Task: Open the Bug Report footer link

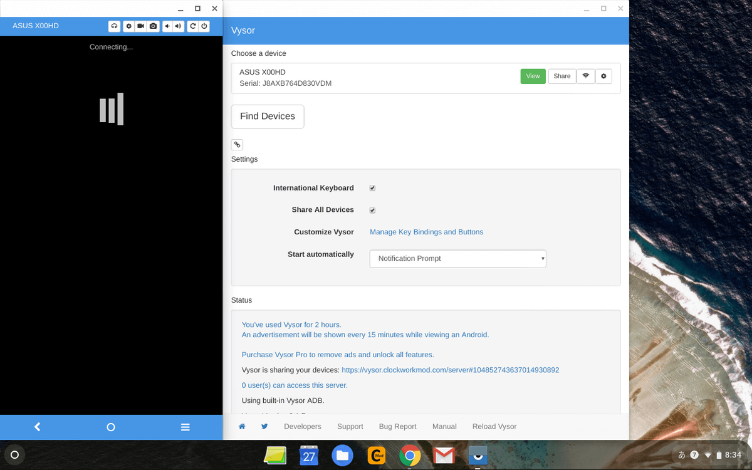Action: pyautogui.click(x=397, y=426)
